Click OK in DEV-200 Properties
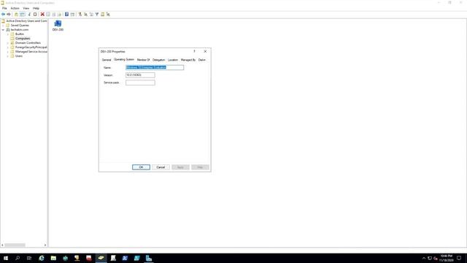The height and width of the screenshot is (263, 467). (x=141, y=167)
